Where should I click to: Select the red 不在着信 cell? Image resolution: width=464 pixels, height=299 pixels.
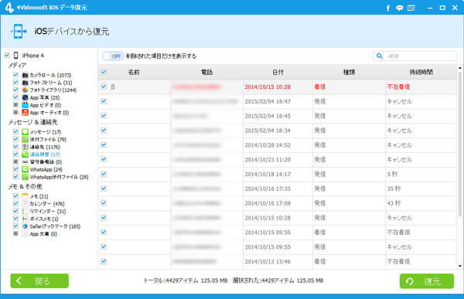[x=398, y=87]
